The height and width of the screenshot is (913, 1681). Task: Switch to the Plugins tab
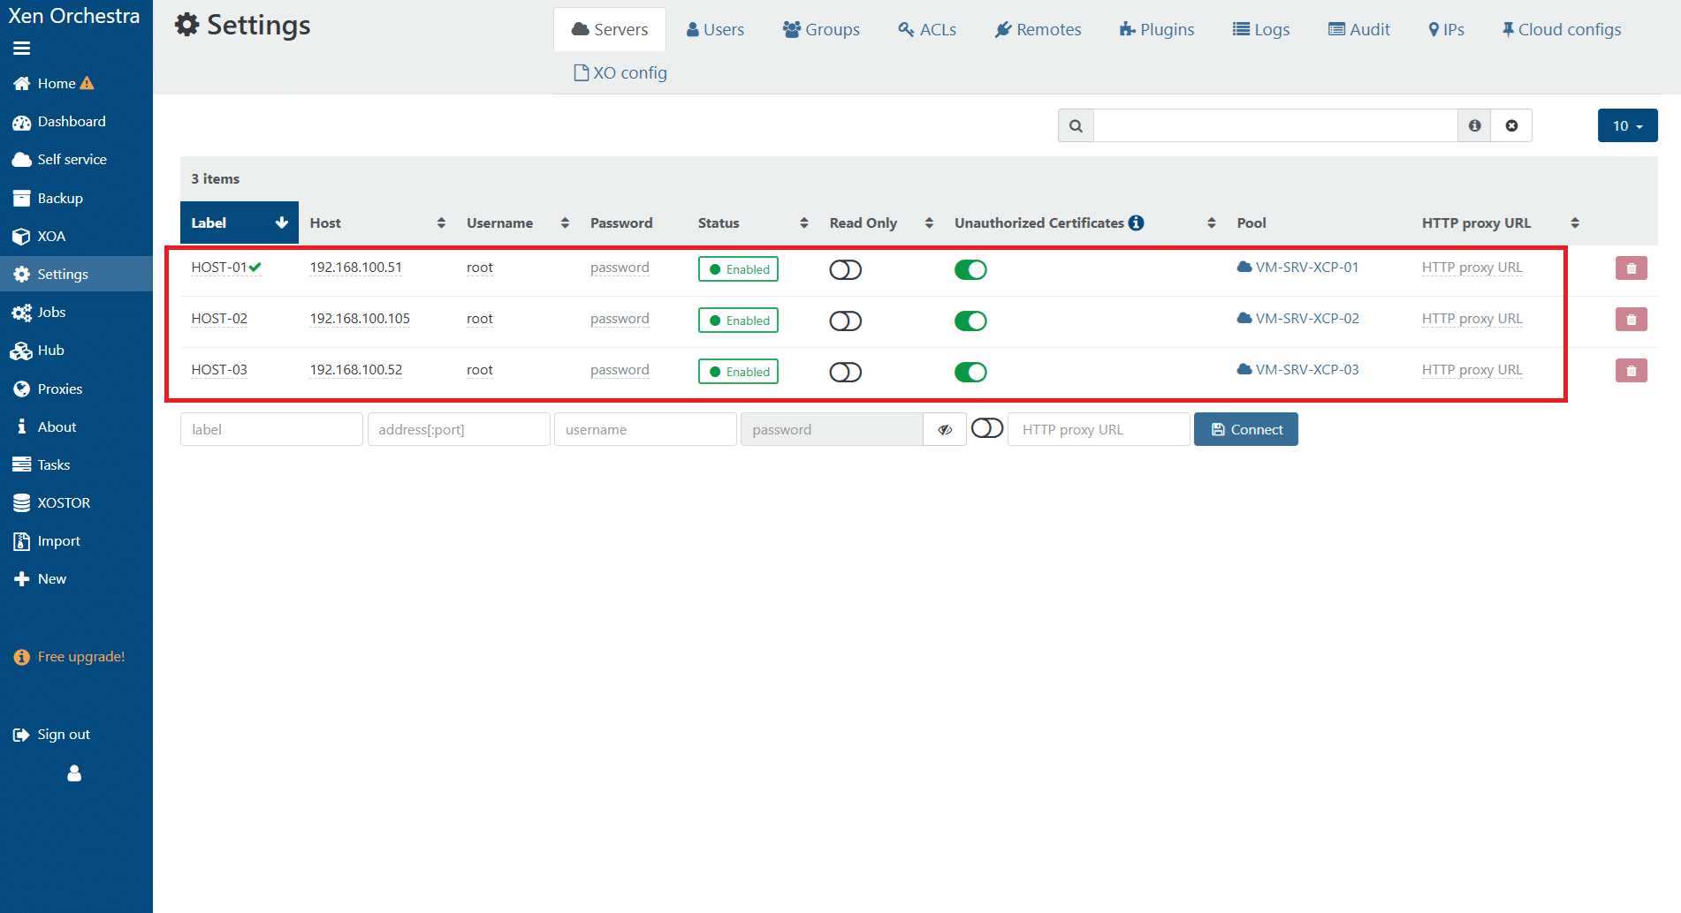[1156, 29]
